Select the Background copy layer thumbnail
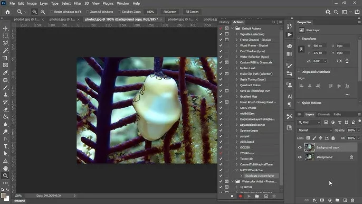 (309, 147)
